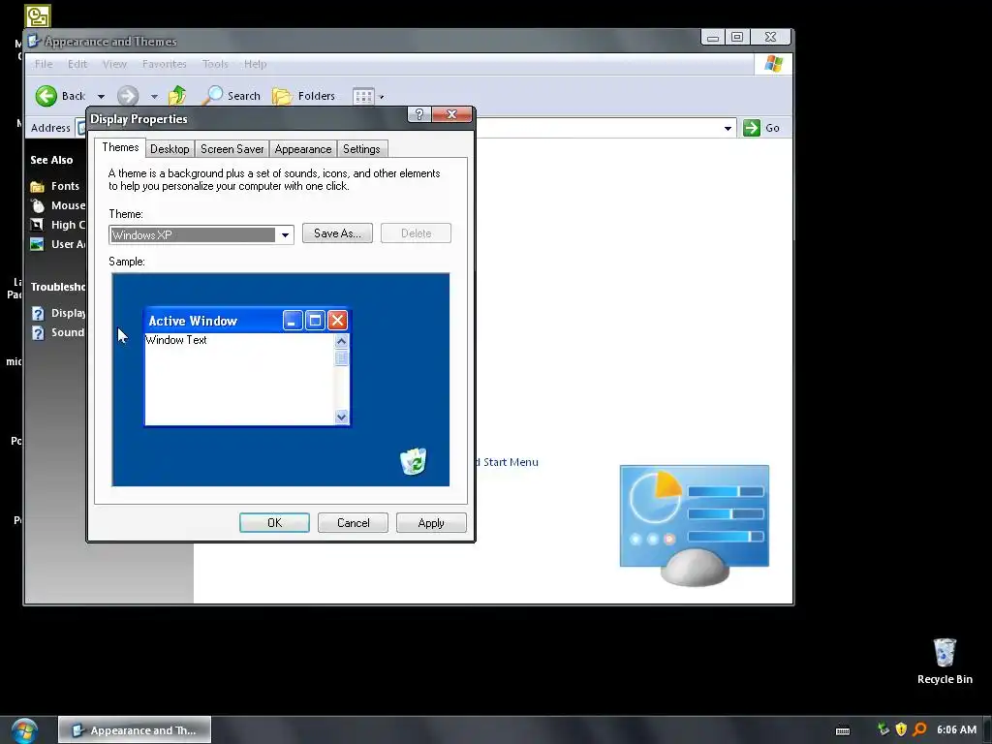Click the Views grid toolbar icon
Screen dimensions: 992x744
pyautogui.click(x=363, y=96)
